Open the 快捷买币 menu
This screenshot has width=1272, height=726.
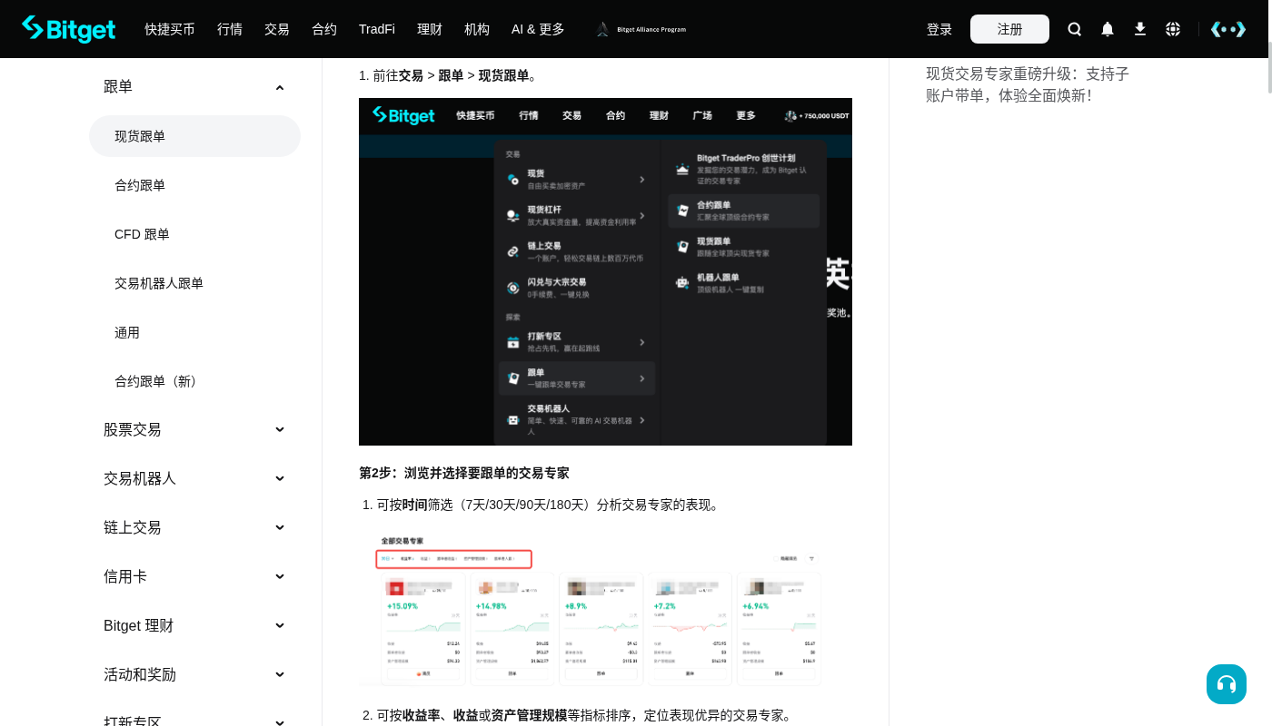pos(170,29)
